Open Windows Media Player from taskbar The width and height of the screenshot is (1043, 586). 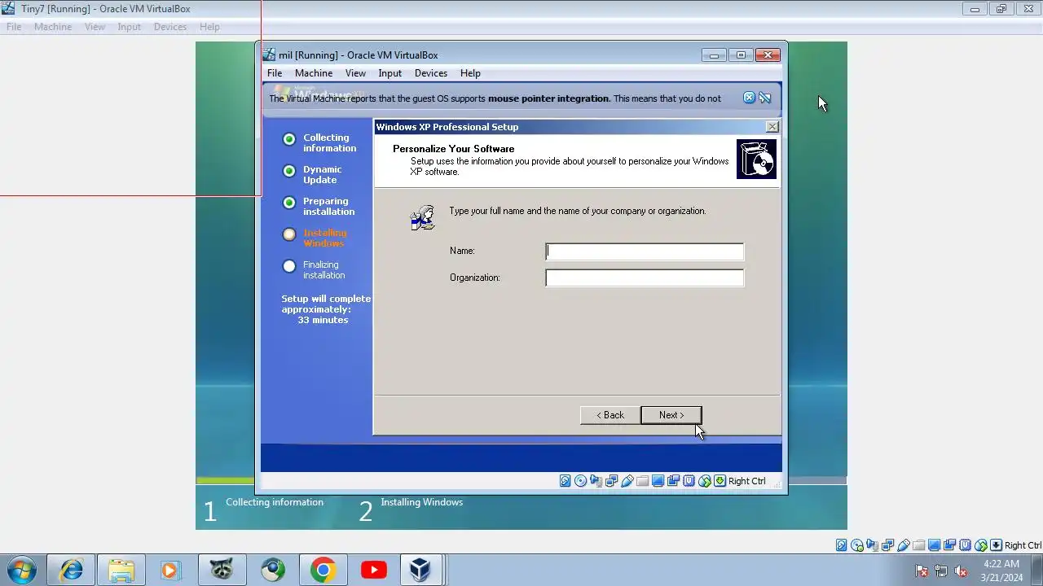click(x=170, y=570)
